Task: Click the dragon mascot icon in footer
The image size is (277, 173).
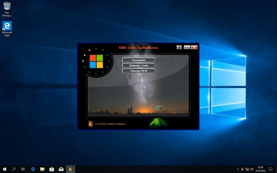Action: (x=91, y=124)
